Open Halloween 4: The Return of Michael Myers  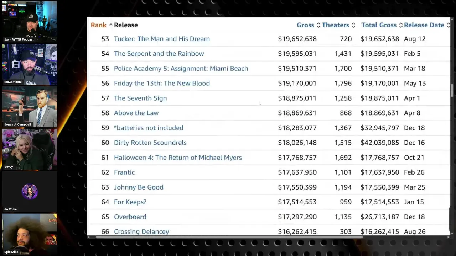coord(178,158)
